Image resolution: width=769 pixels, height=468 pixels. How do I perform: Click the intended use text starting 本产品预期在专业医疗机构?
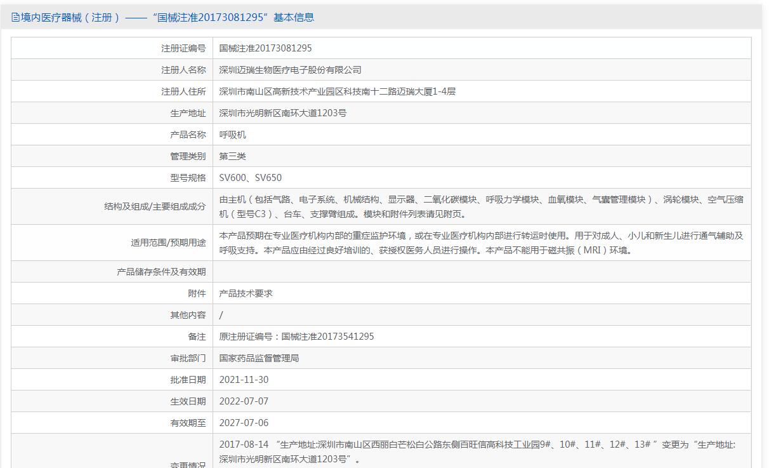(482, 243)
